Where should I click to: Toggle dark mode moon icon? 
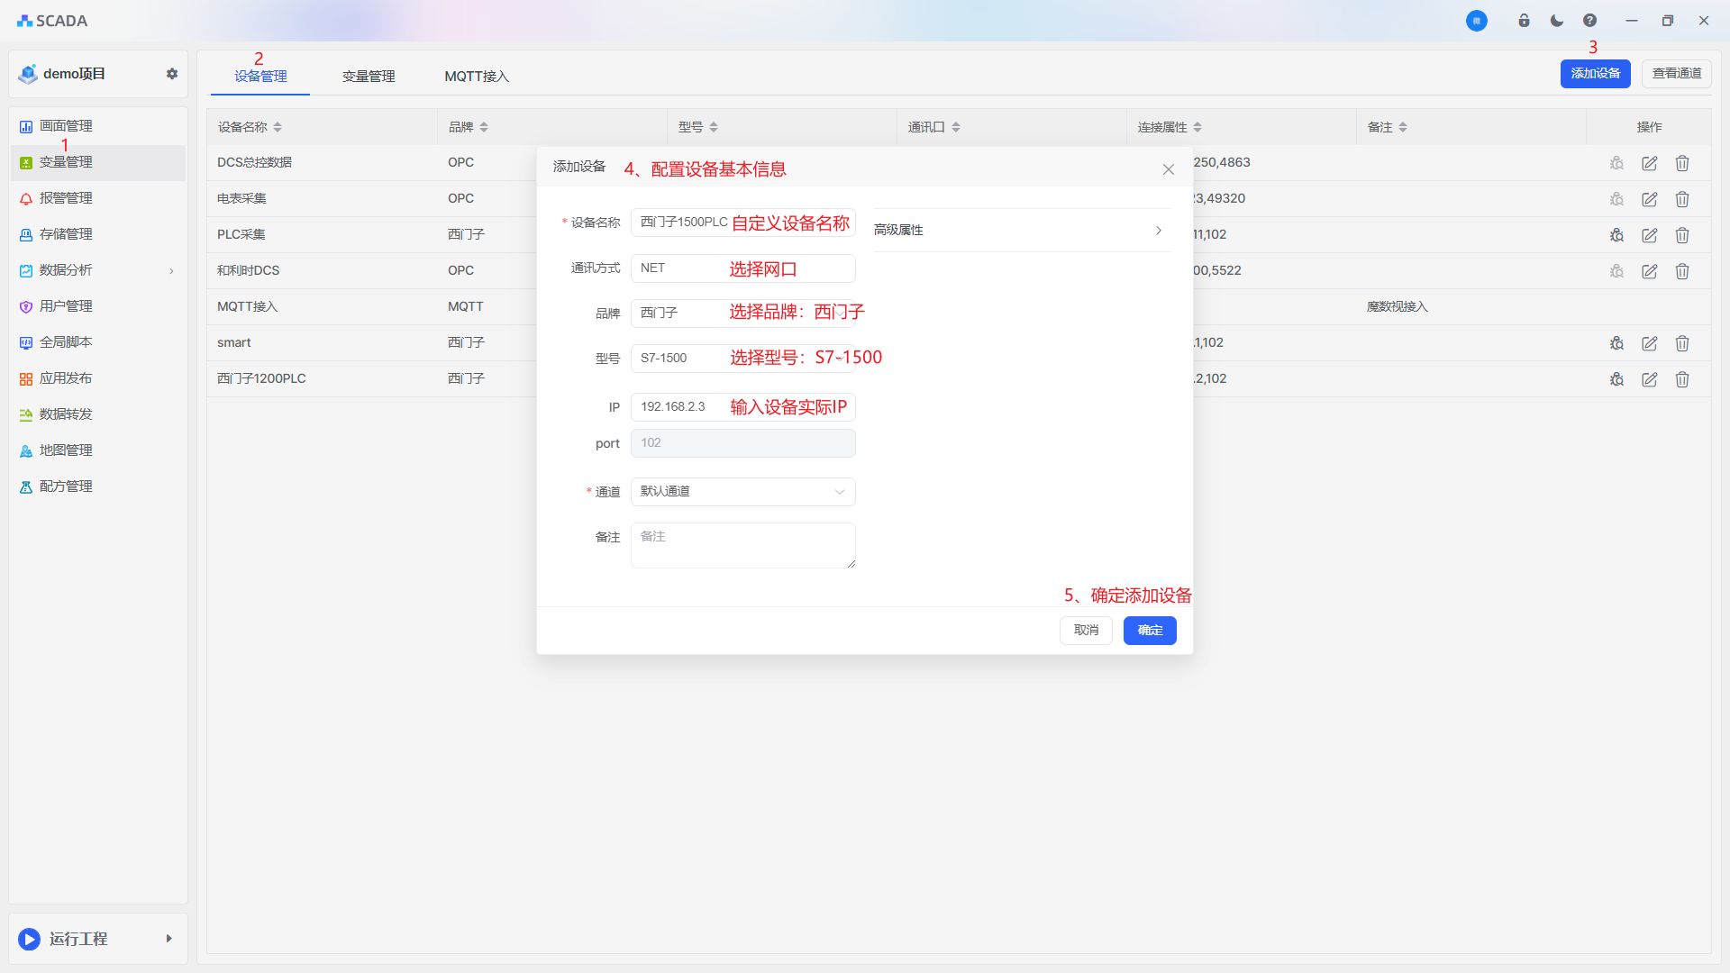coord(1557,21)
